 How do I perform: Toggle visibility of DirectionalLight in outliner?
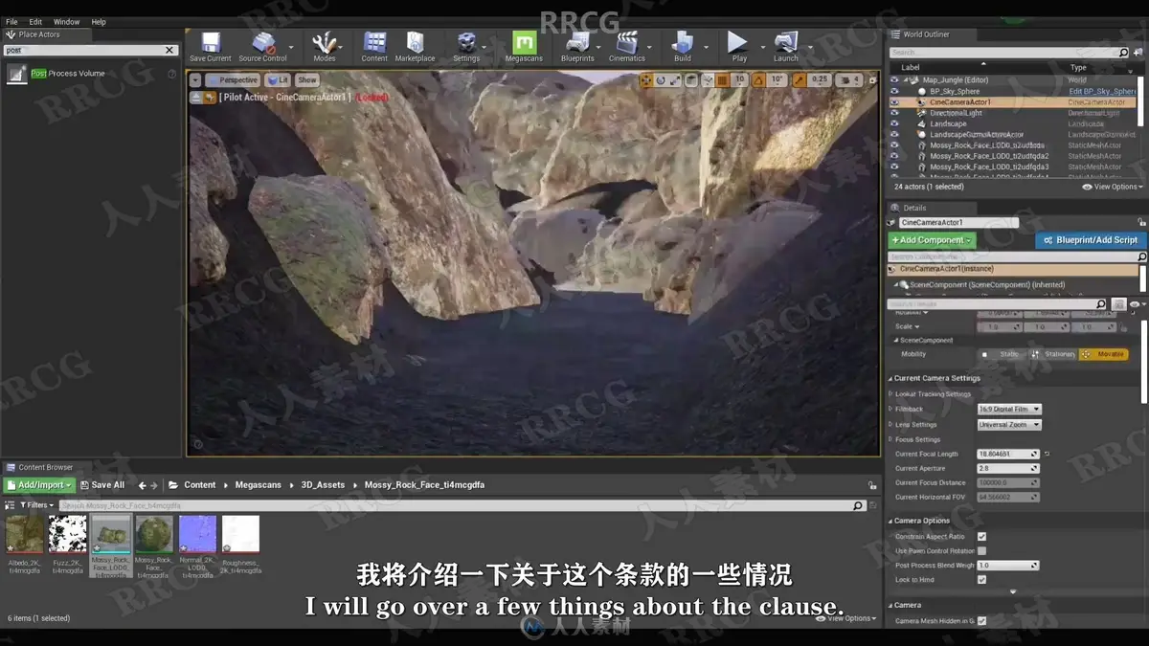tap(894, 113)
